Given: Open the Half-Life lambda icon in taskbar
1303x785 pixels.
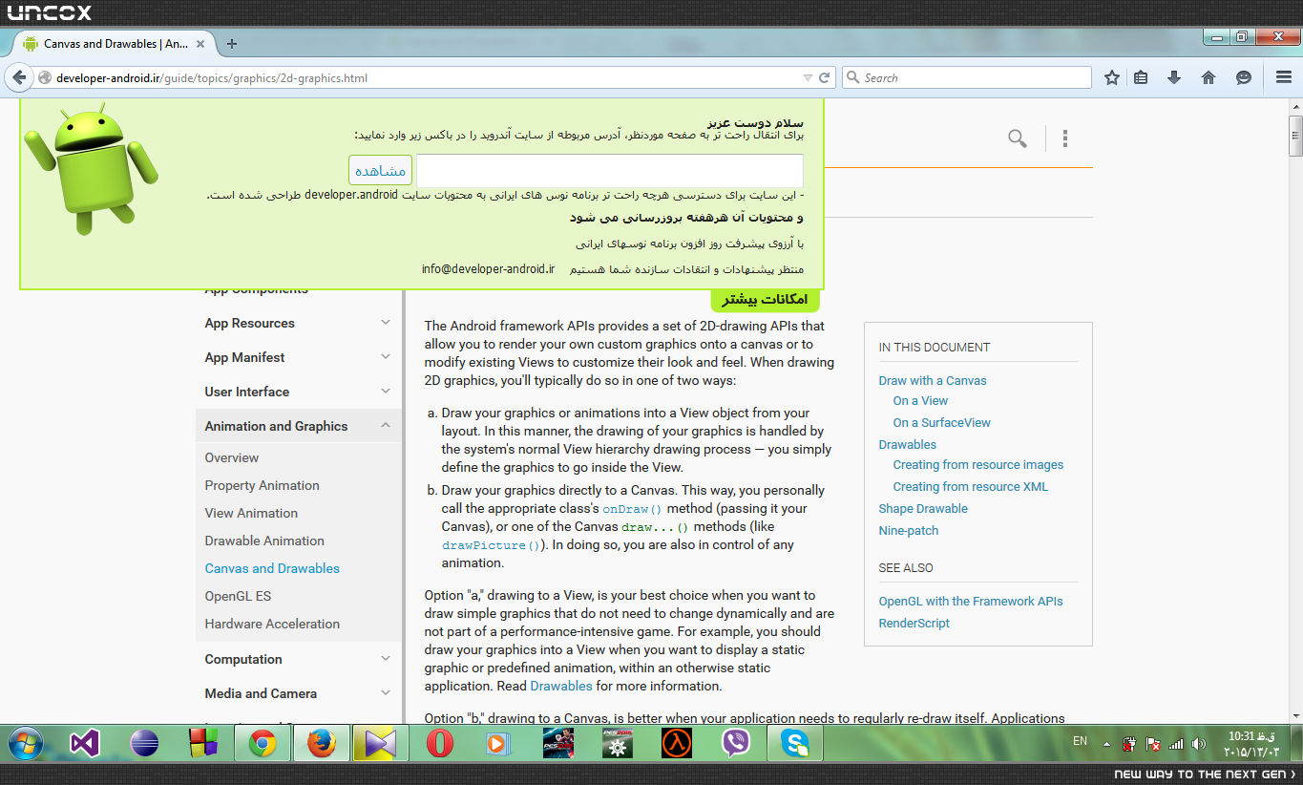Looking at the screenshot, I should [677, 743].
